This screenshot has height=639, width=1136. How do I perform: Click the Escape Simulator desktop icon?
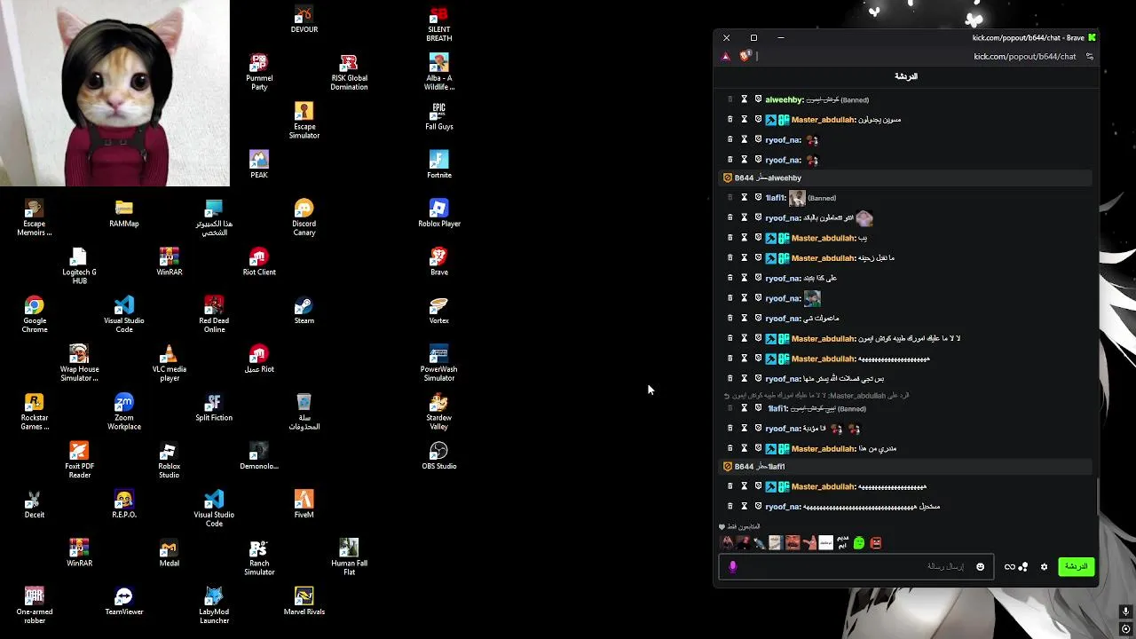pyautogui.click(x=304, y=122)
